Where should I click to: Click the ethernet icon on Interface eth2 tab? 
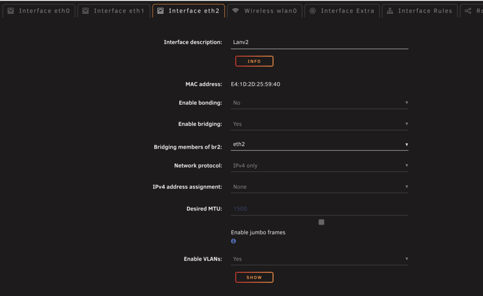point(160,11)
